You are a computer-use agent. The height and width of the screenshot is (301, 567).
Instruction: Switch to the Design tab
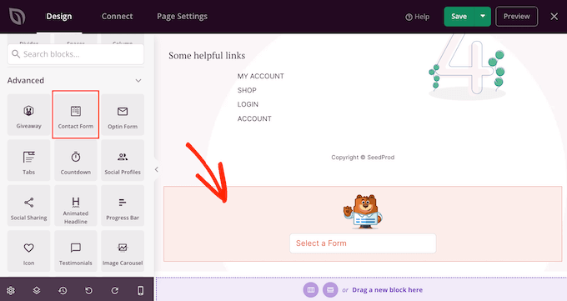point(59,17)
